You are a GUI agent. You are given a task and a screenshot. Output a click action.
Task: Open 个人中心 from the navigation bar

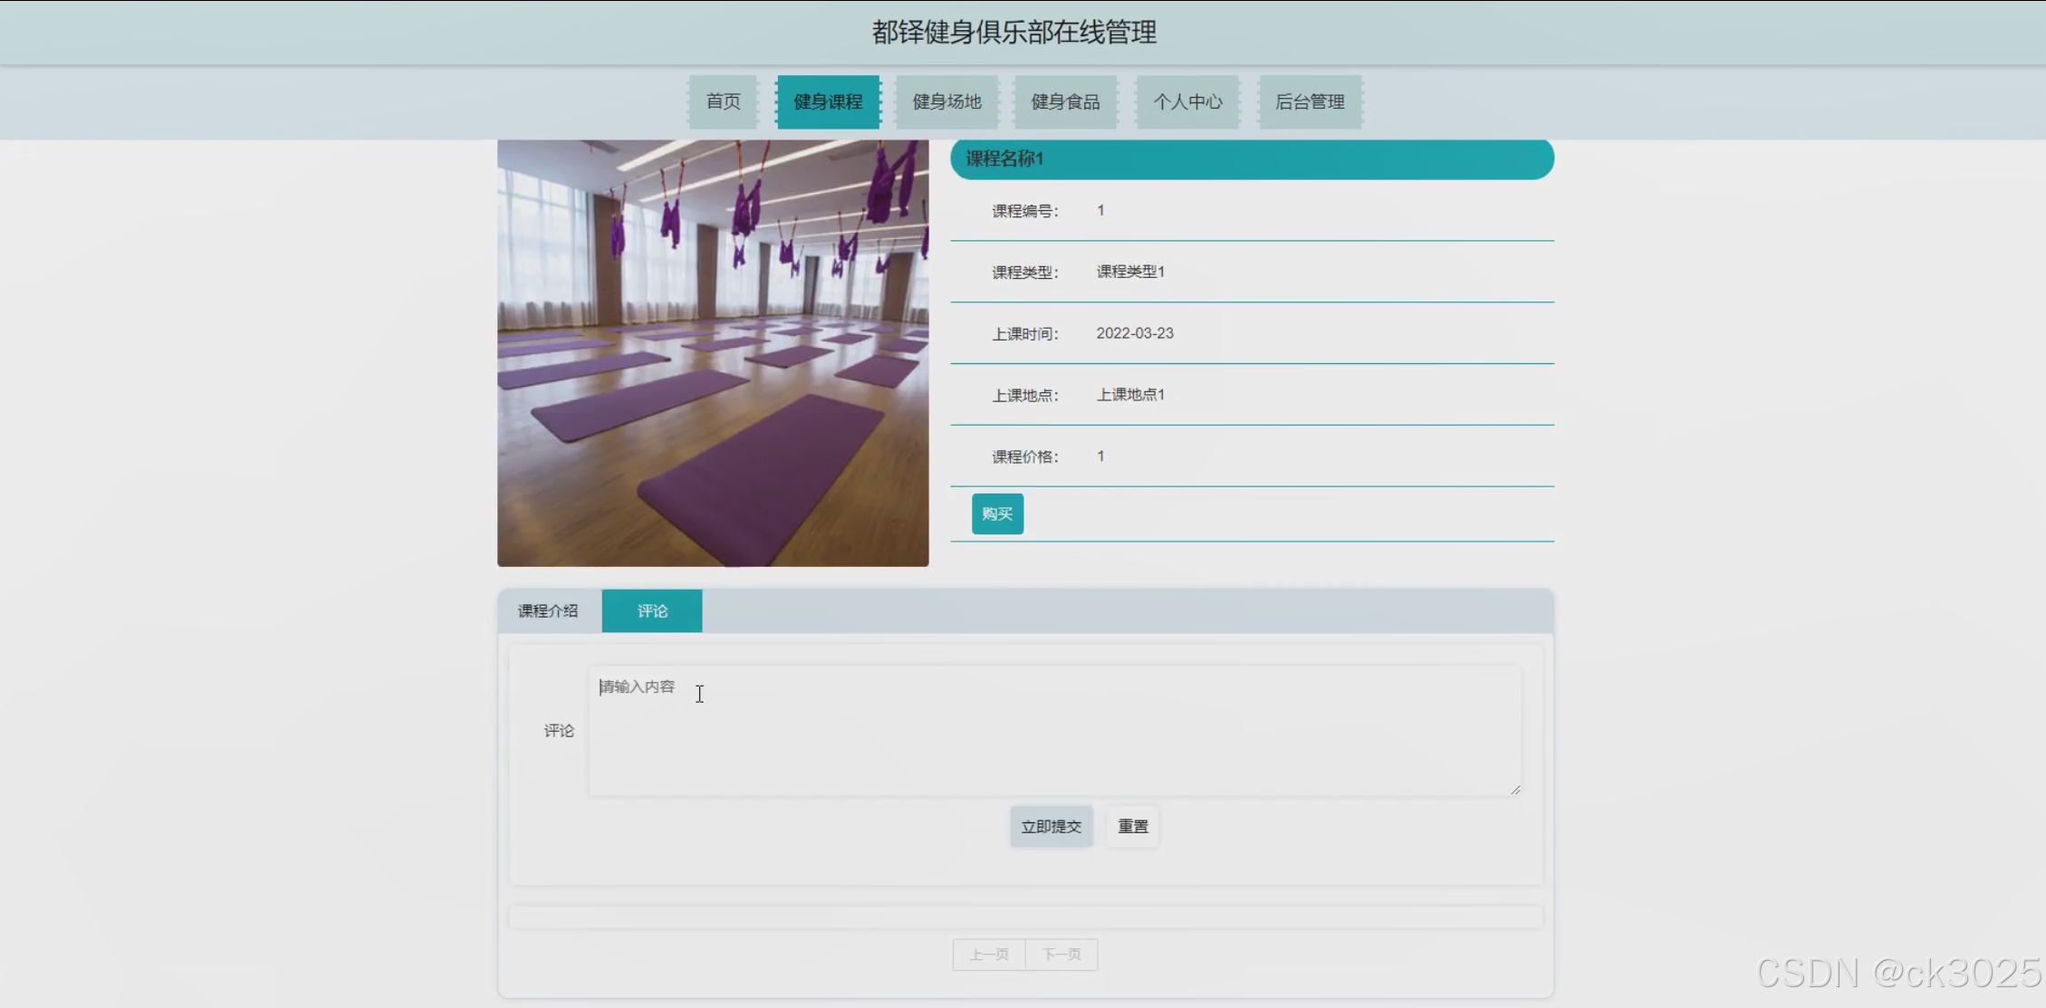[x=1187, y=101]
